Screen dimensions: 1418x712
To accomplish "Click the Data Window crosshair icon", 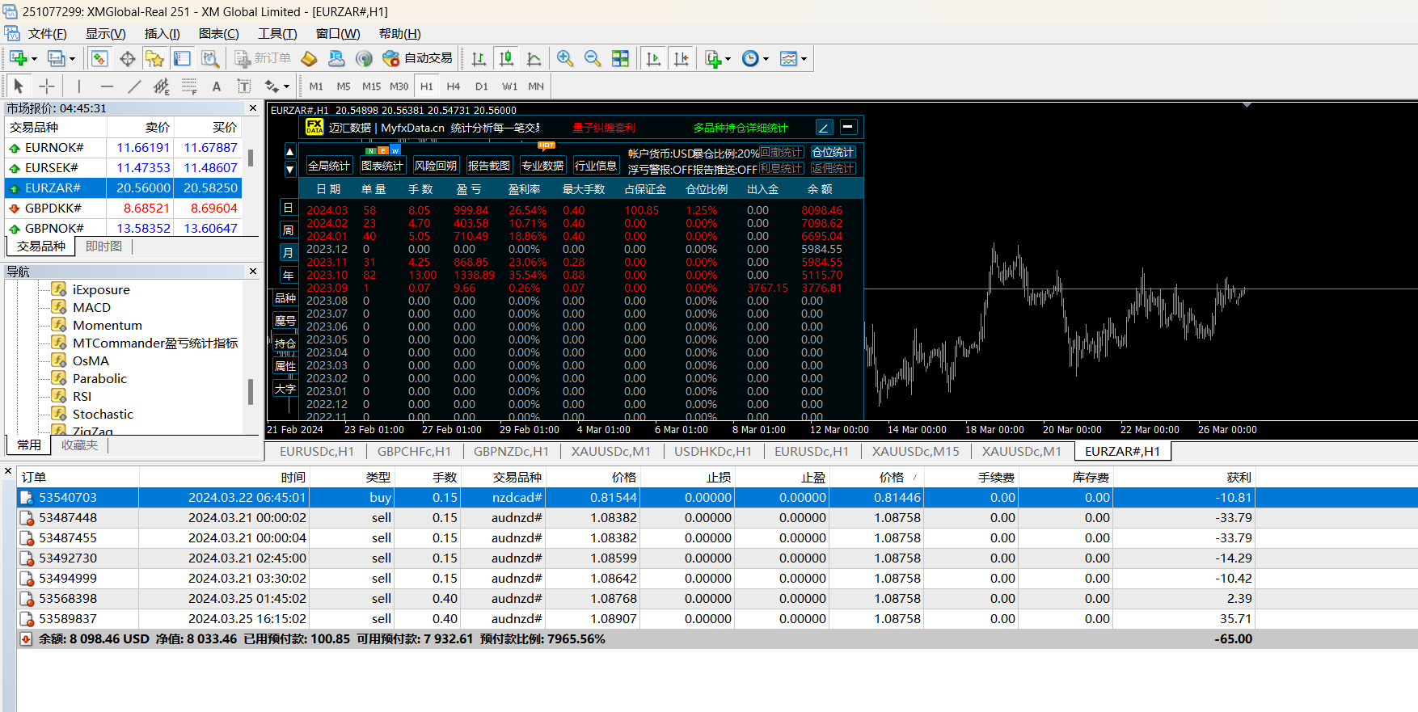I will point(127,58).
